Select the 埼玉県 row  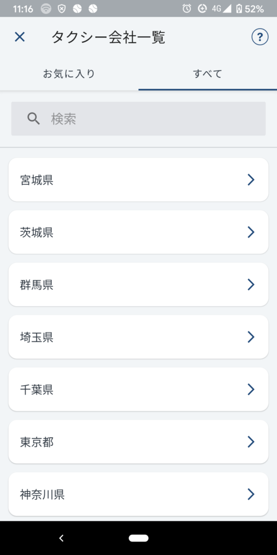tap(138, 337)
